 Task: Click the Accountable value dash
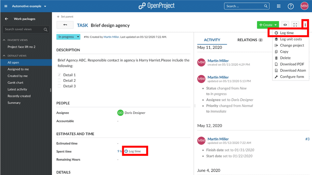coord(118,121)
